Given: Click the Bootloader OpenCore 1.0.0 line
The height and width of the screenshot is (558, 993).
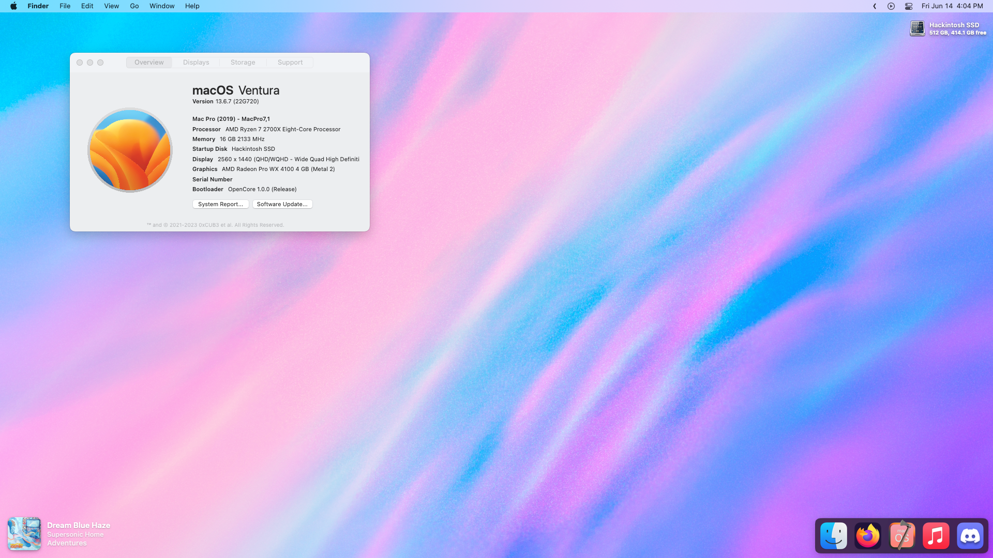Looking at the screenshot, I should (245, 189).
